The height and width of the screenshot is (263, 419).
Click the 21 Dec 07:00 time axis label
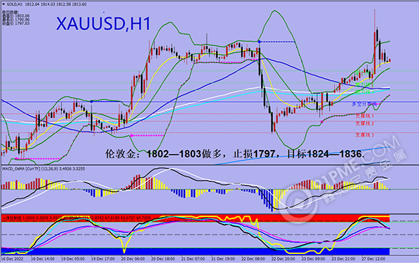[193, 259]
